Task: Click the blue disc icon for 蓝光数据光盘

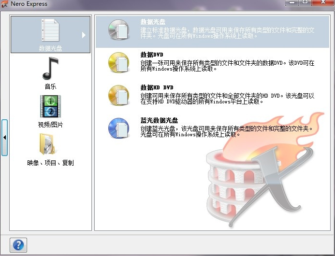Action: 118,128
